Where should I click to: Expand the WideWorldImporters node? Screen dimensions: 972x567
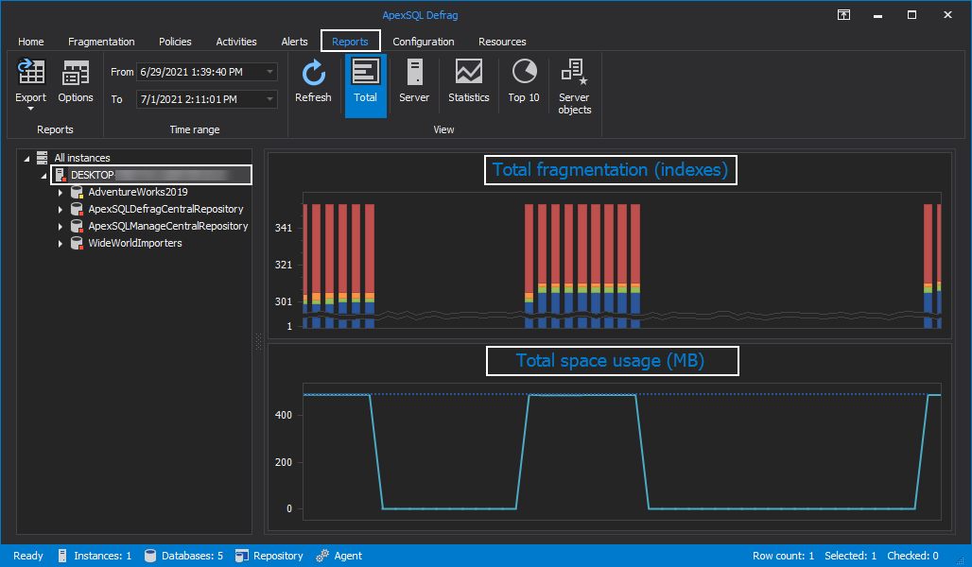(61, 244)
